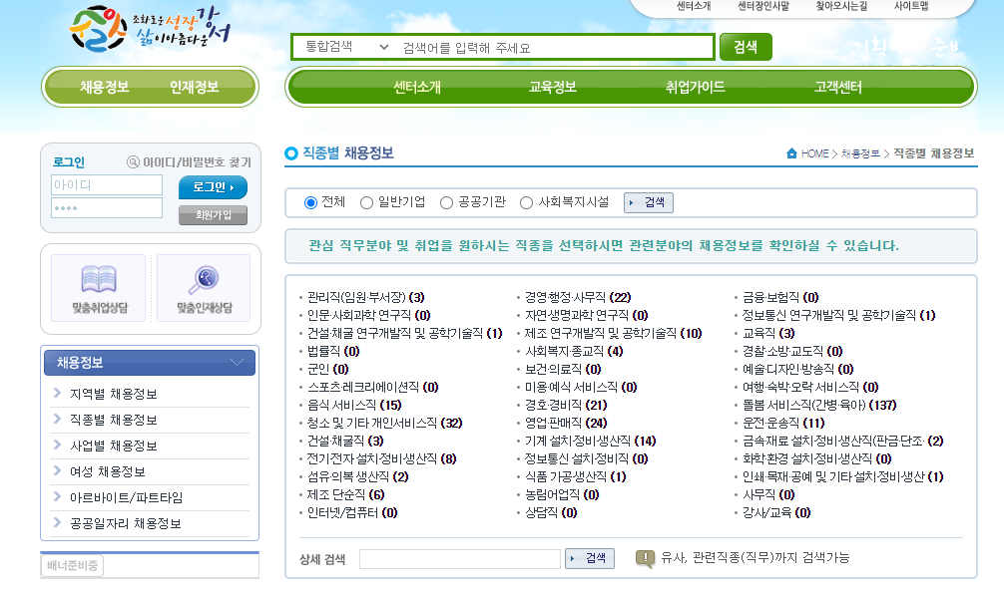The width and height of the screenshot is (1004, 595).
Task: Open 건설·채굴직 (3) category
Action: tap(345, 441)
